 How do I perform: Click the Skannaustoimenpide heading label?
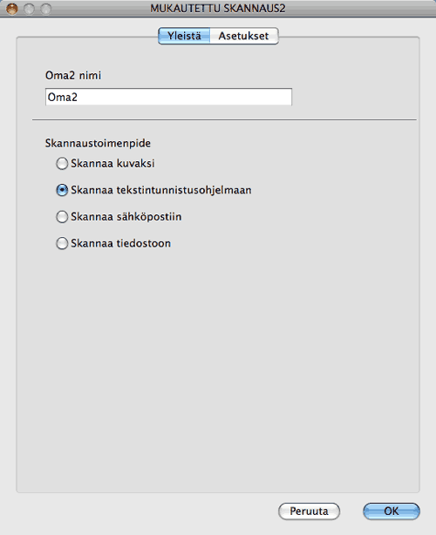(98, 143)
